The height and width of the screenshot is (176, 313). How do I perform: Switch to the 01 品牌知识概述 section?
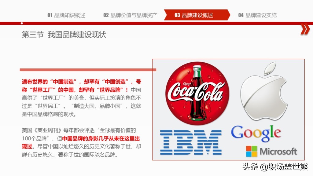coord(66,14)
